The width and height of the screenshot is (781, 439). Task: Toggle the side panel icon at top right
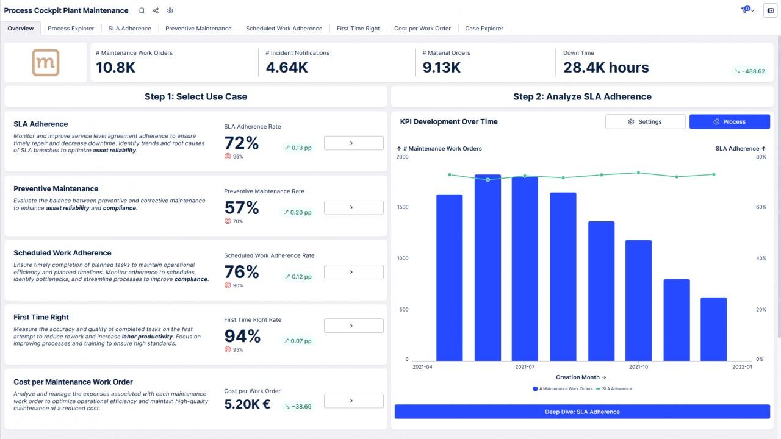(x=770, y=10)
